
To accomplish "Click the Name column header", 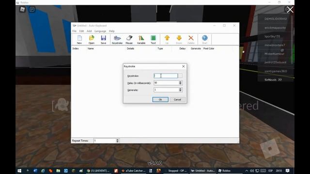I will tap(91, 48).
